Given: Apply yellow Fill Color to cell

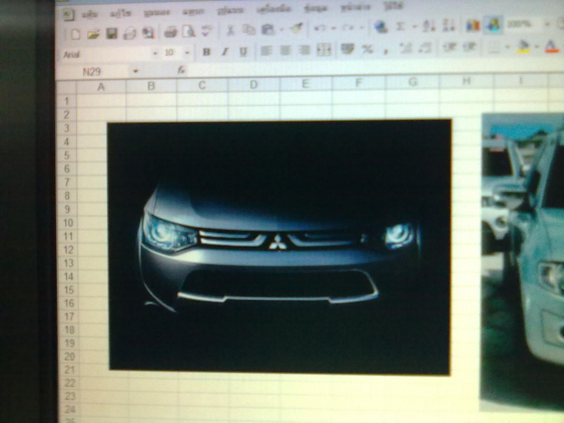Looking at the screenshot, I should [523, 47].
